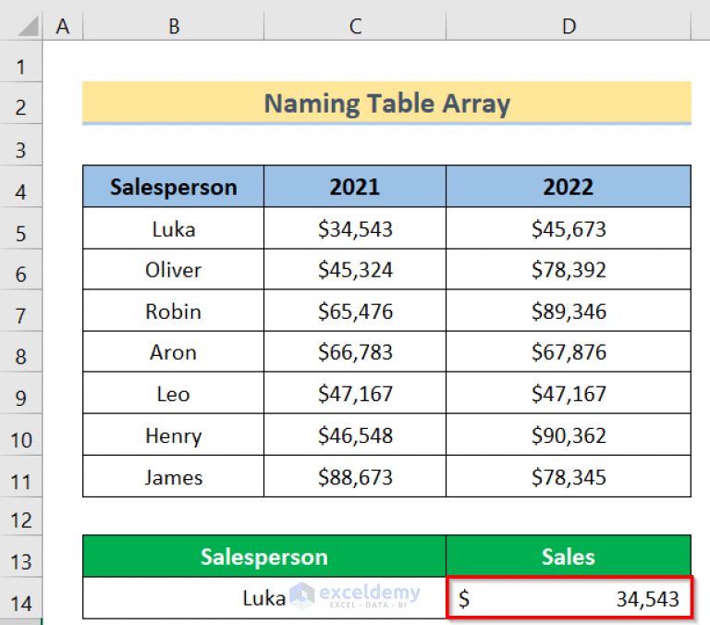Select row 8 header
The height and width of the screenshot is (625, 710).
click(x=21, y=352)
